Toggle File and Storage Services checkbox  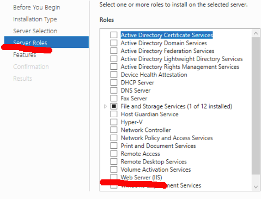[x=114, y=106]
